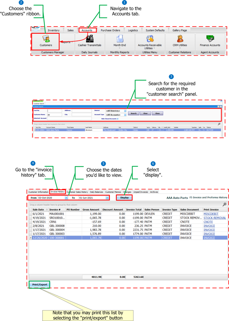Sort by the Sales Person column header

pyautogui.click(x=152, y=210)
